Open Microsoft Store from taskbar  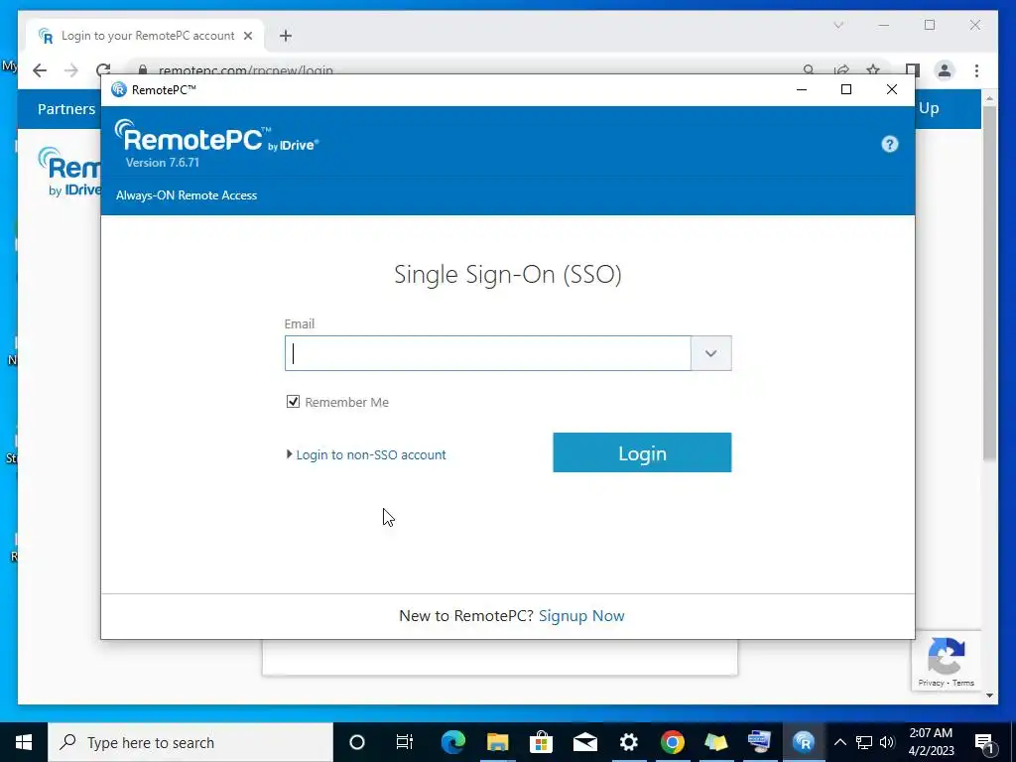click(541, 742)
